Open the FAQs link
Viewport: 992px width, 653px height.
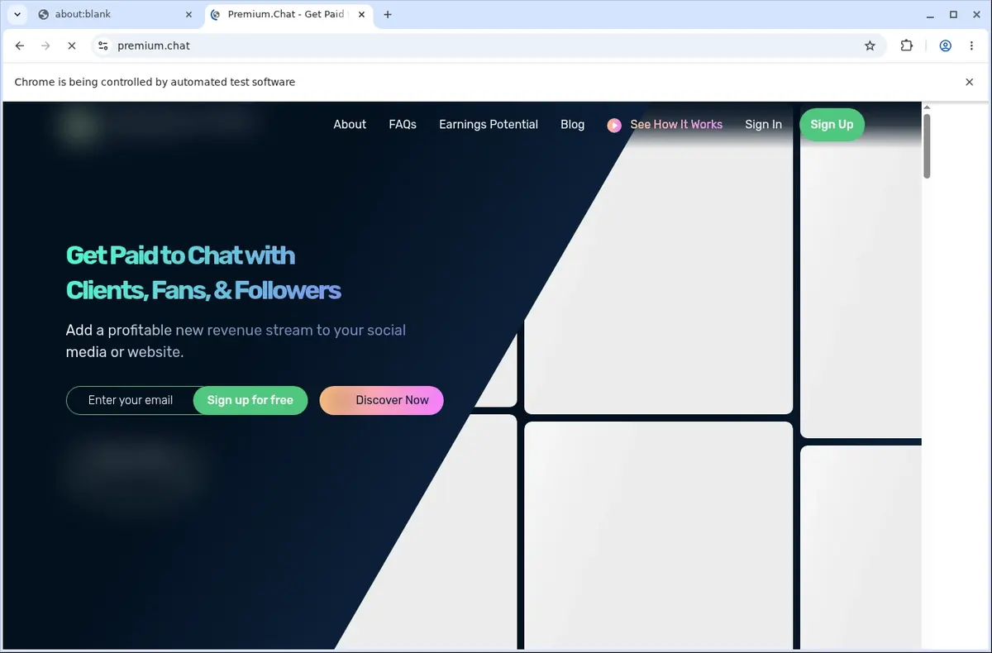pos(403,124)
